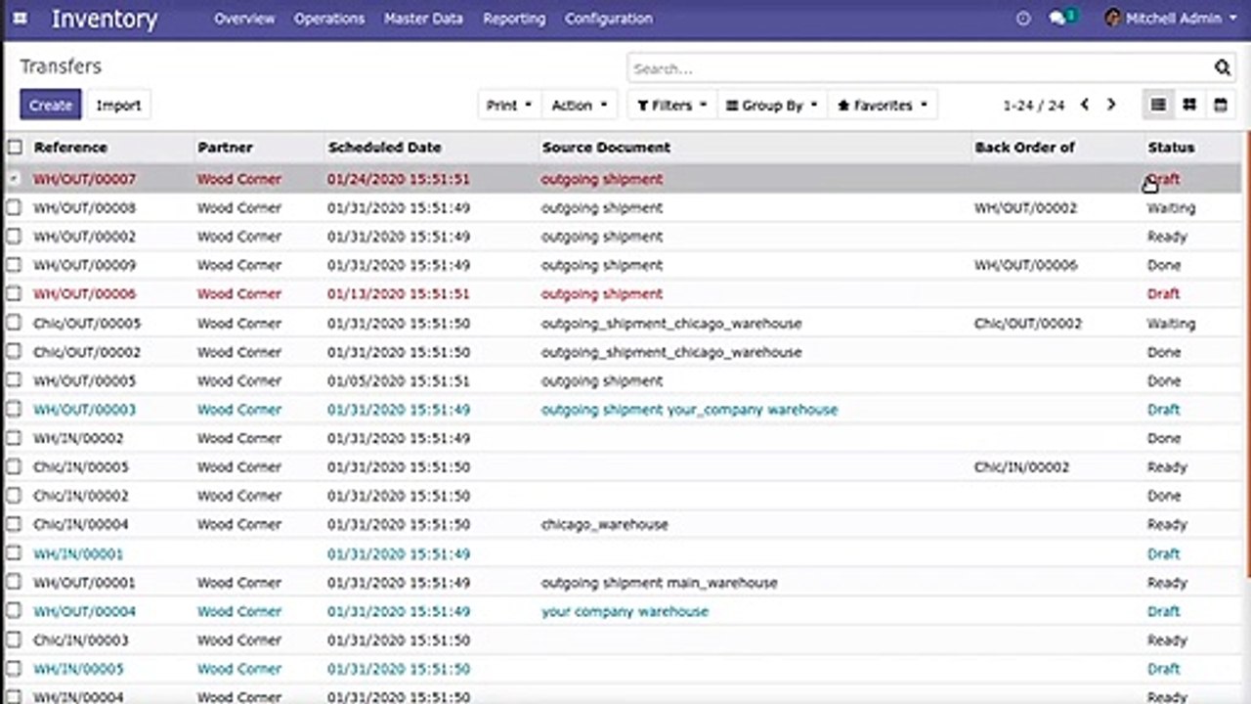This screenshot has width=1251, height=704.
Task: Check the WH/OUT/00008 row checkbox
Action: (14, 207)
